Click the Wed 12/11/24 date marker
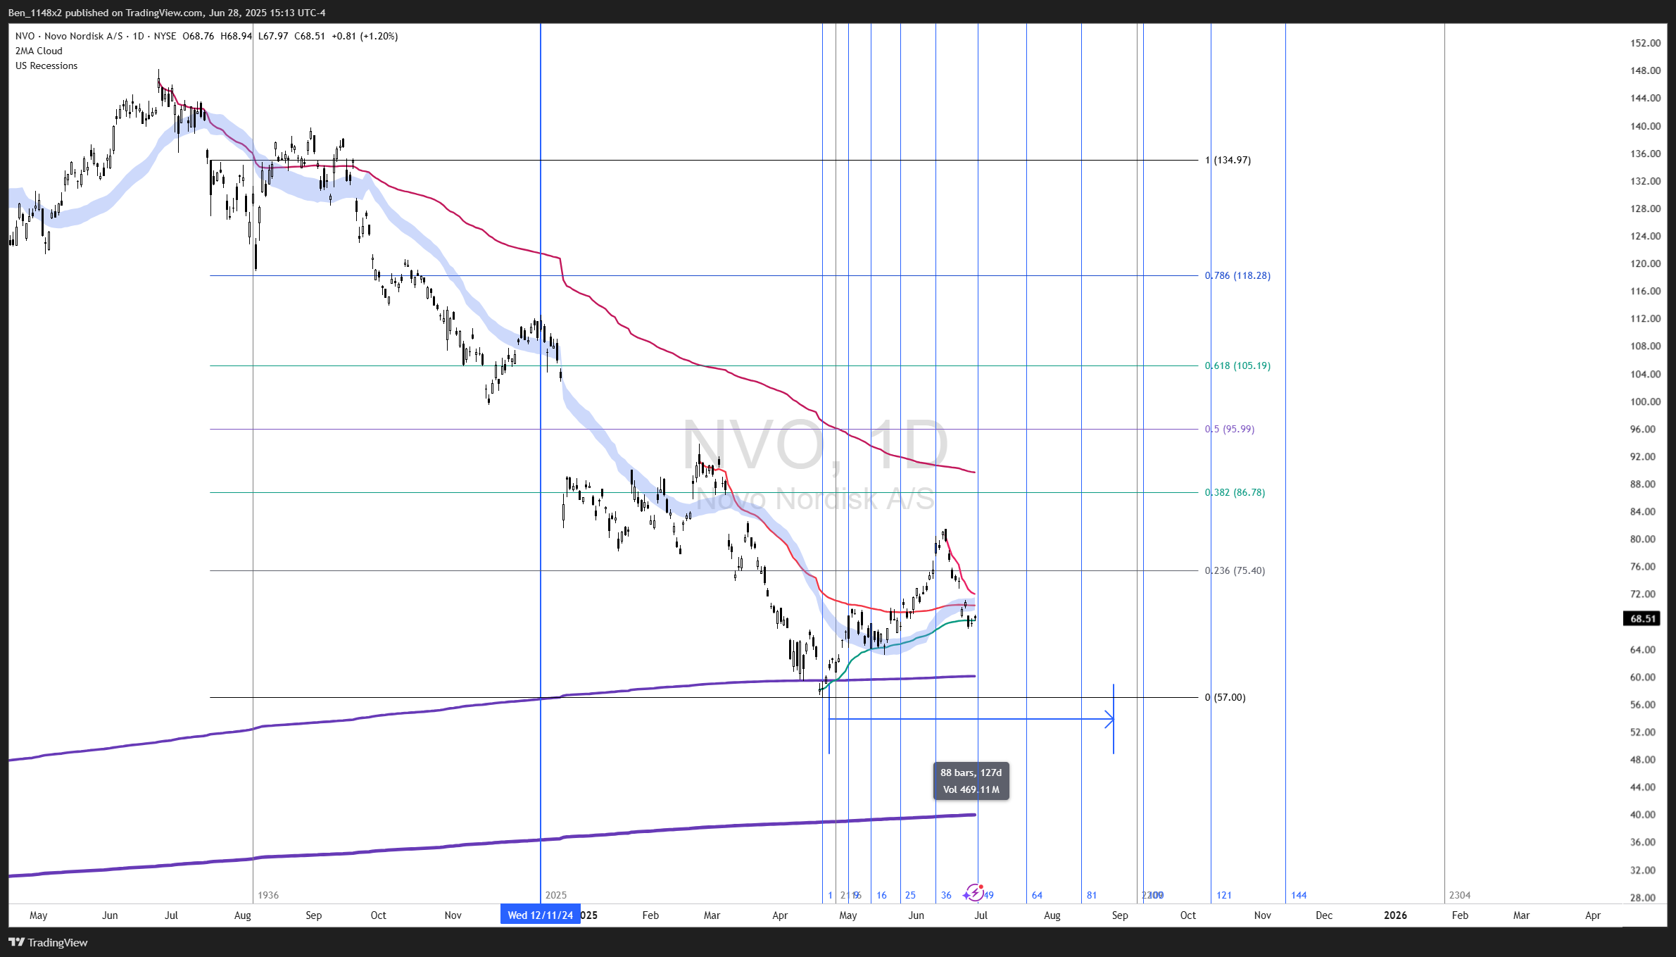The image size is (1676, 957). pos(540,915)
